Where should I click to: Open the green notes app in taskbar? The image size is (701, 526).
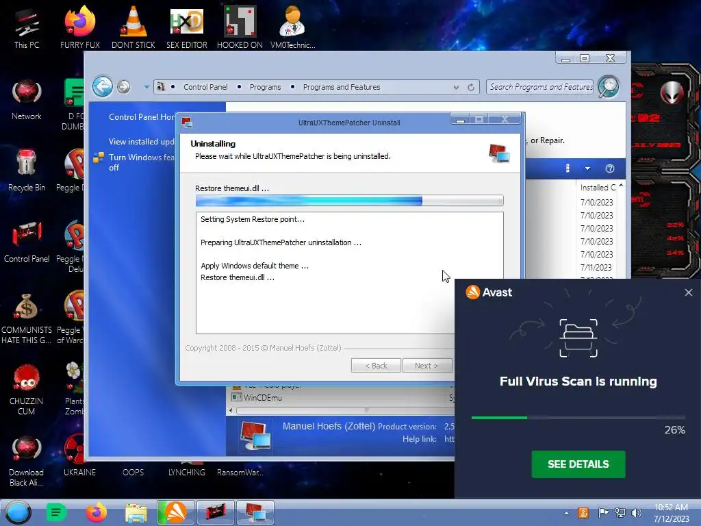point(56,512)
